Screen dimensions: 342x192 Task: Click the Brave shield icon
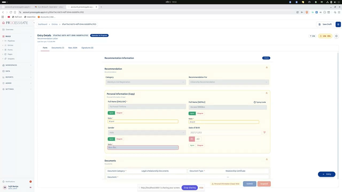click(x=307, y=12)
